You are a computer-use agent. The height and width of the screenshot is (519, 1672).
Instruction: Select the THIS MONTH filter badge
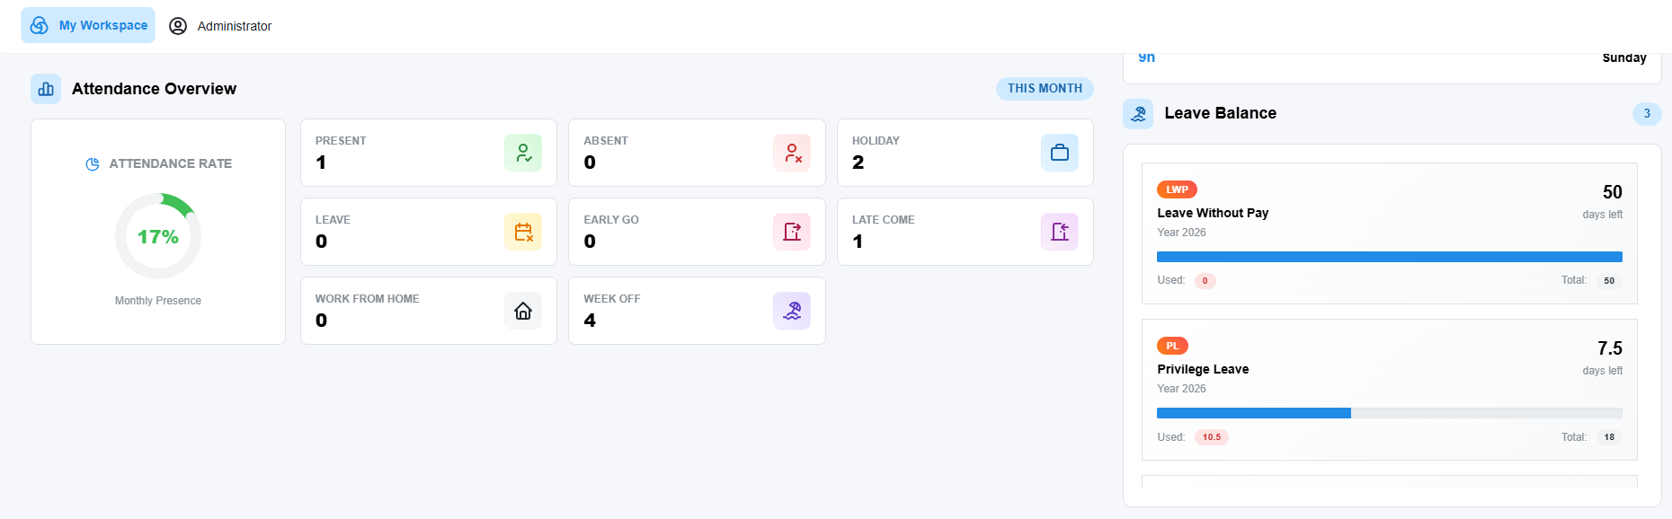(1045, 89)
